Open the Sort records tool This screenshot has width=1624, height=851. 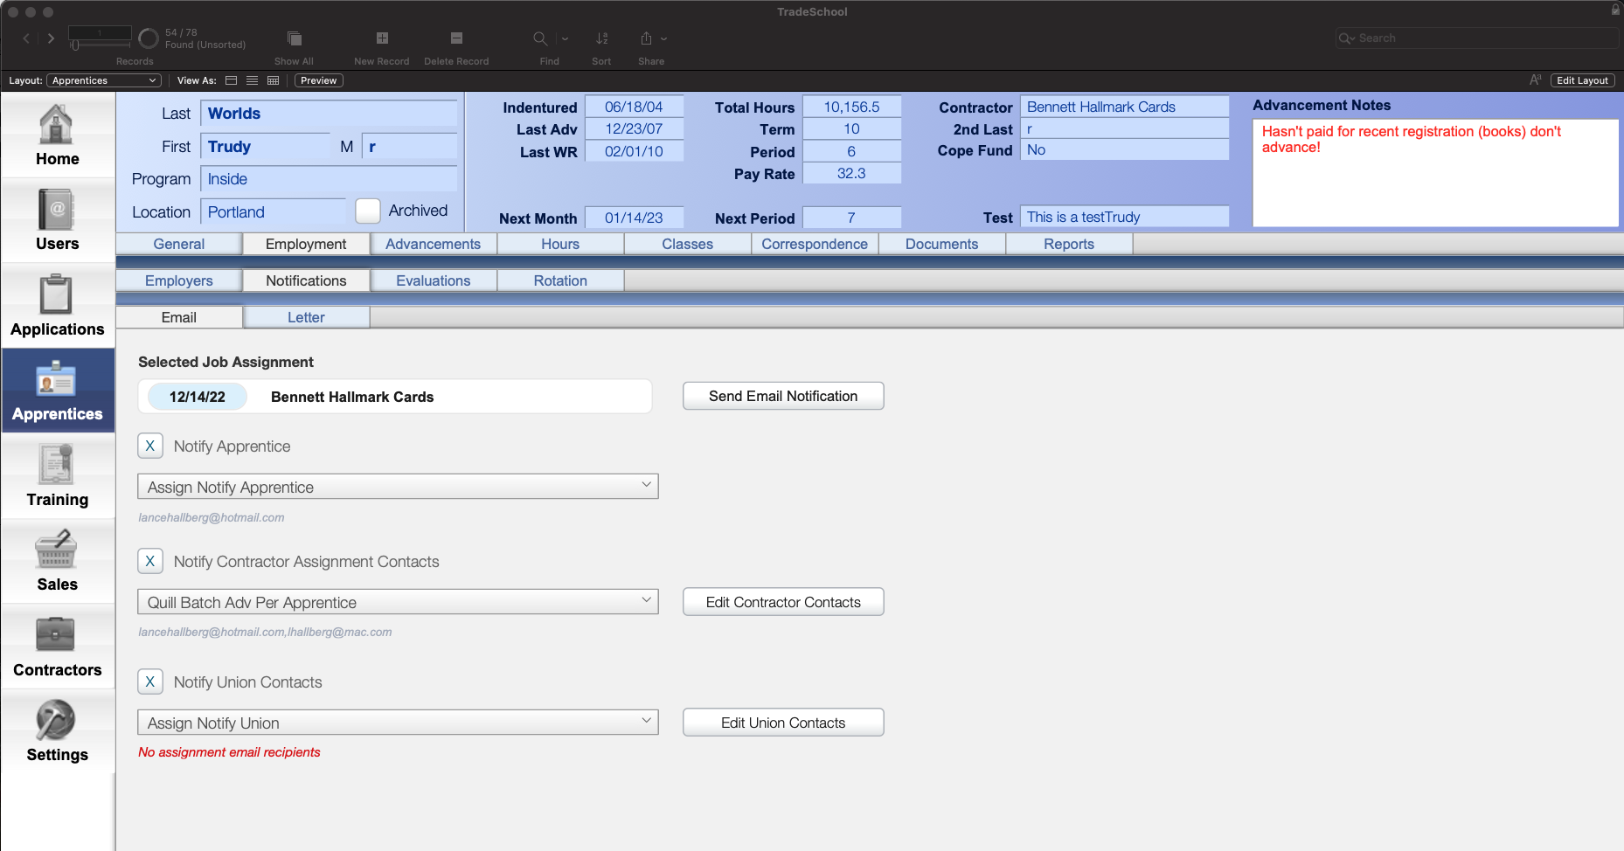click(601, 38)
